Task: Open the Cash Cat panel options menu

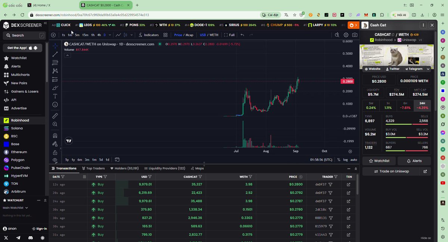Action: click(423, 25)
